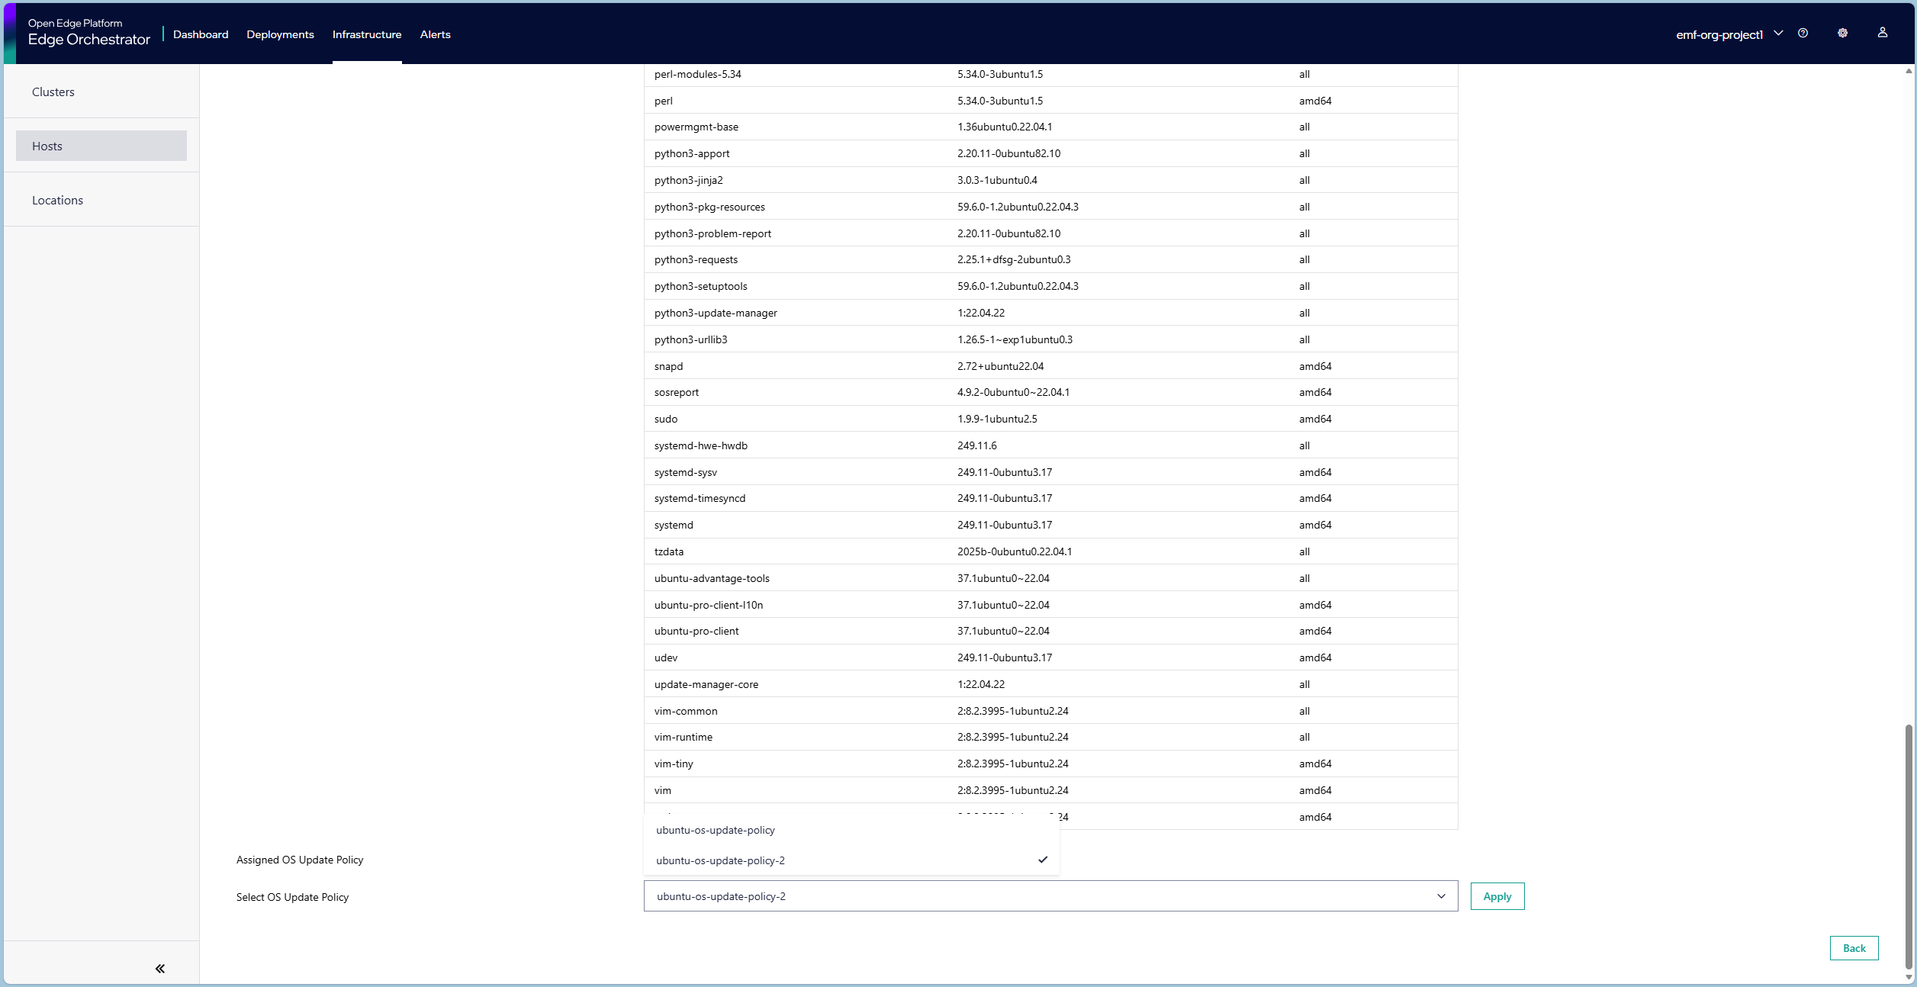
Task: Open the user account icon
Action: click(1883, 34)
